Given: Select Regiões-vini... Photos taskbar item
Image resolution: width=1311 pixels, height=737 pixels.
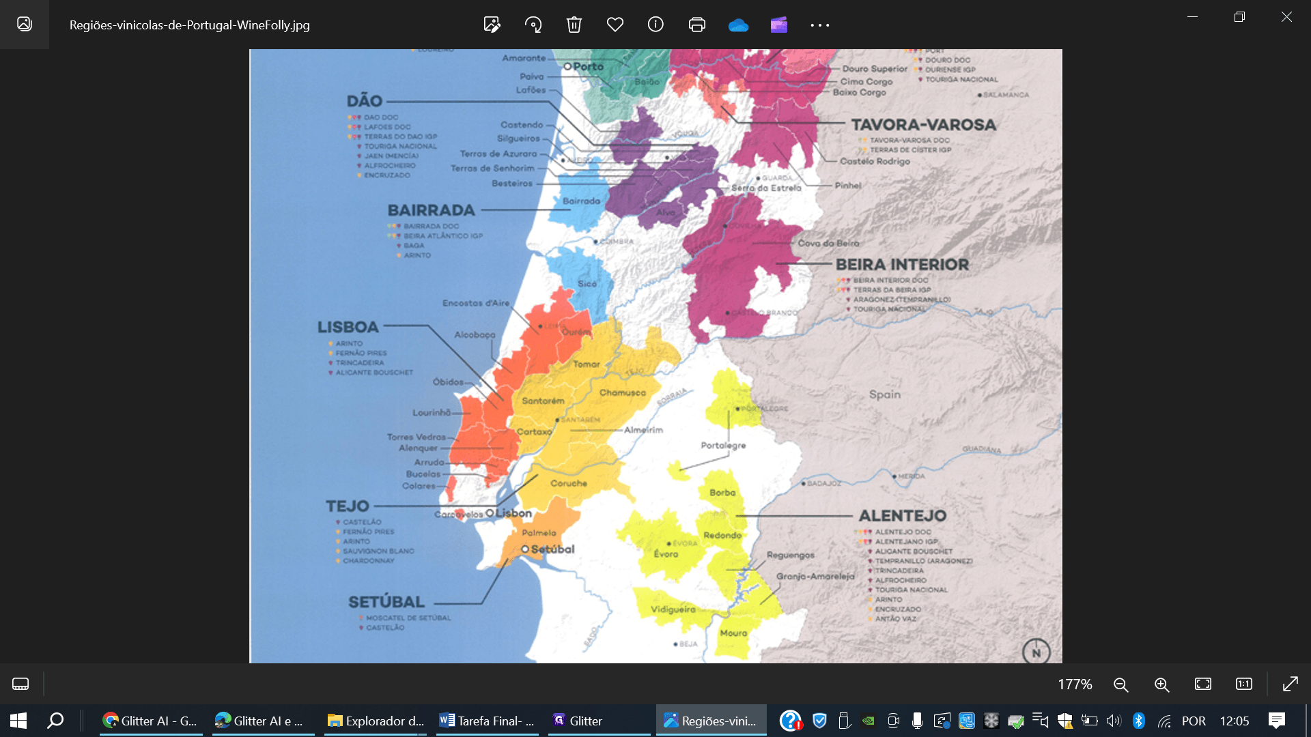Looking at the screenshot, I should [x=711, y=721].
